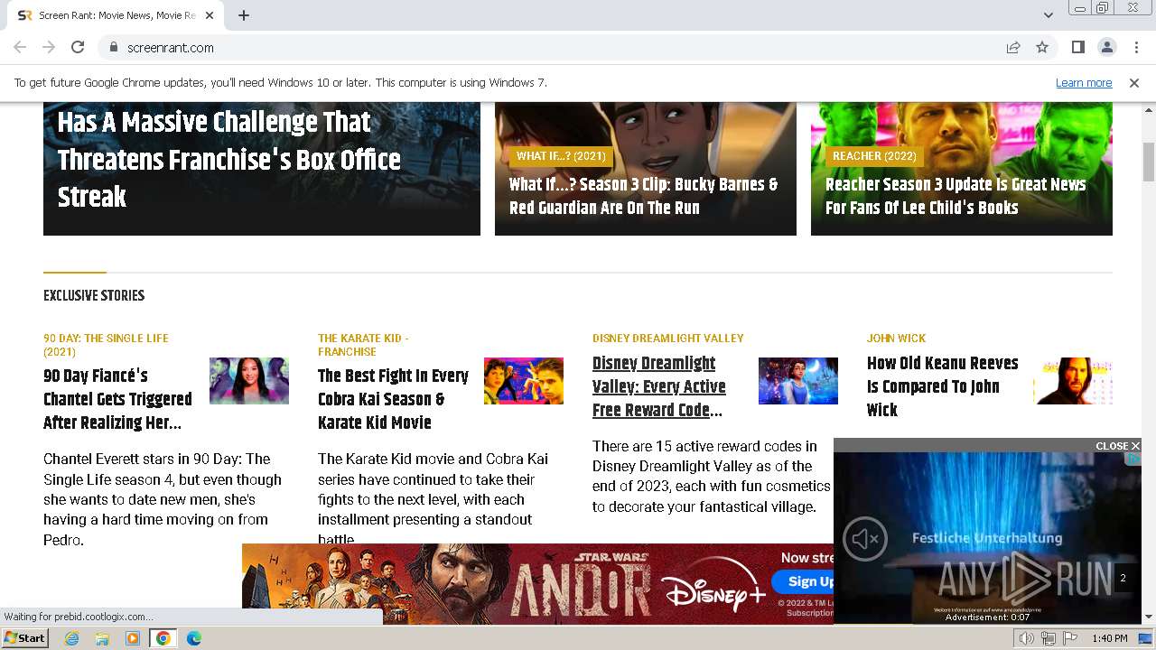
Task: Click the taskbar clock showing 1:40 PM
Action: tap(1109, 638)
